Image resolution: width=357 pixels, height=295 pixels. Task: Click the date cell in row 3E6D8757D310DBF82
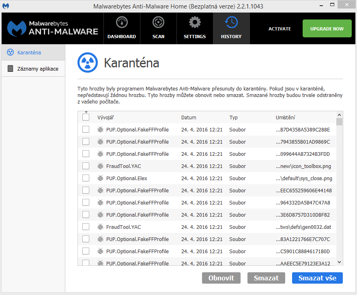(x=202, y=215)
